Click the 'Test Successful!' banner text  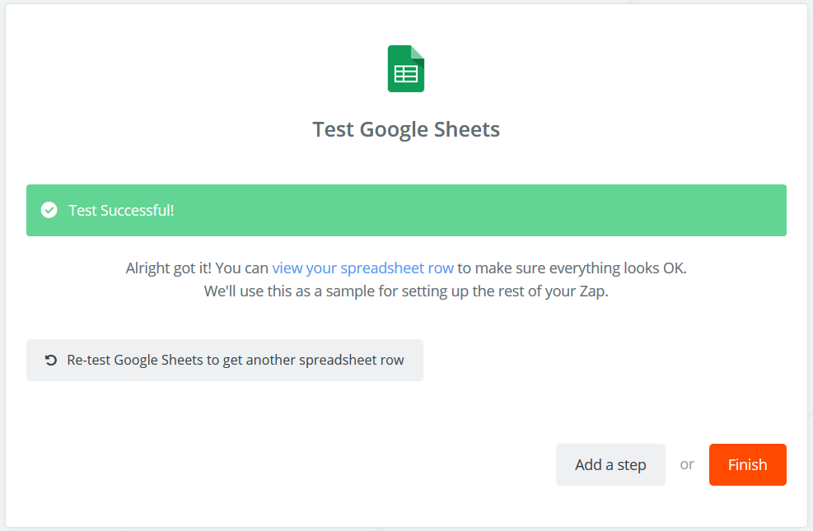pos(121,210)
